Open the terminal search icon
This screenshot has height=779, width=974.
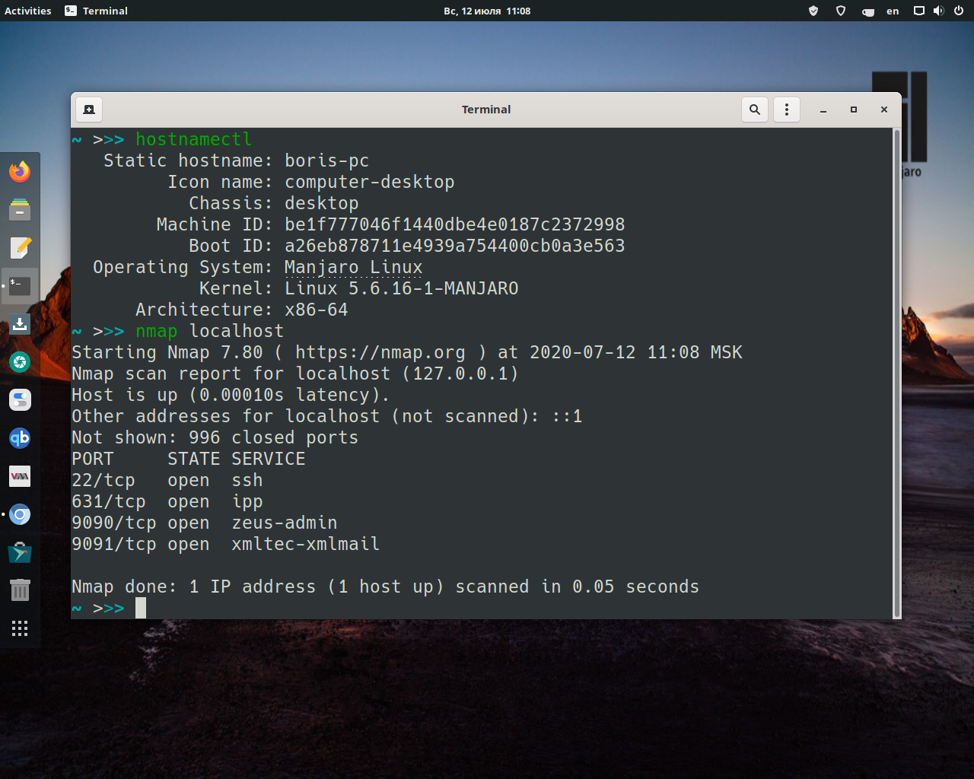(754, 109)
